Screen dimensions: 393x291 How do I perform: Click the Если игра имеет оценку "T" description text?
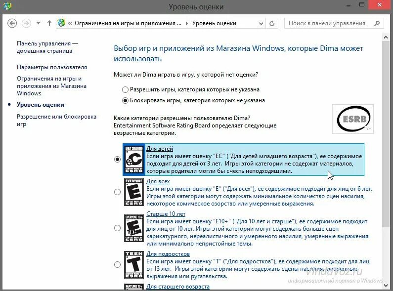(258, 269)
